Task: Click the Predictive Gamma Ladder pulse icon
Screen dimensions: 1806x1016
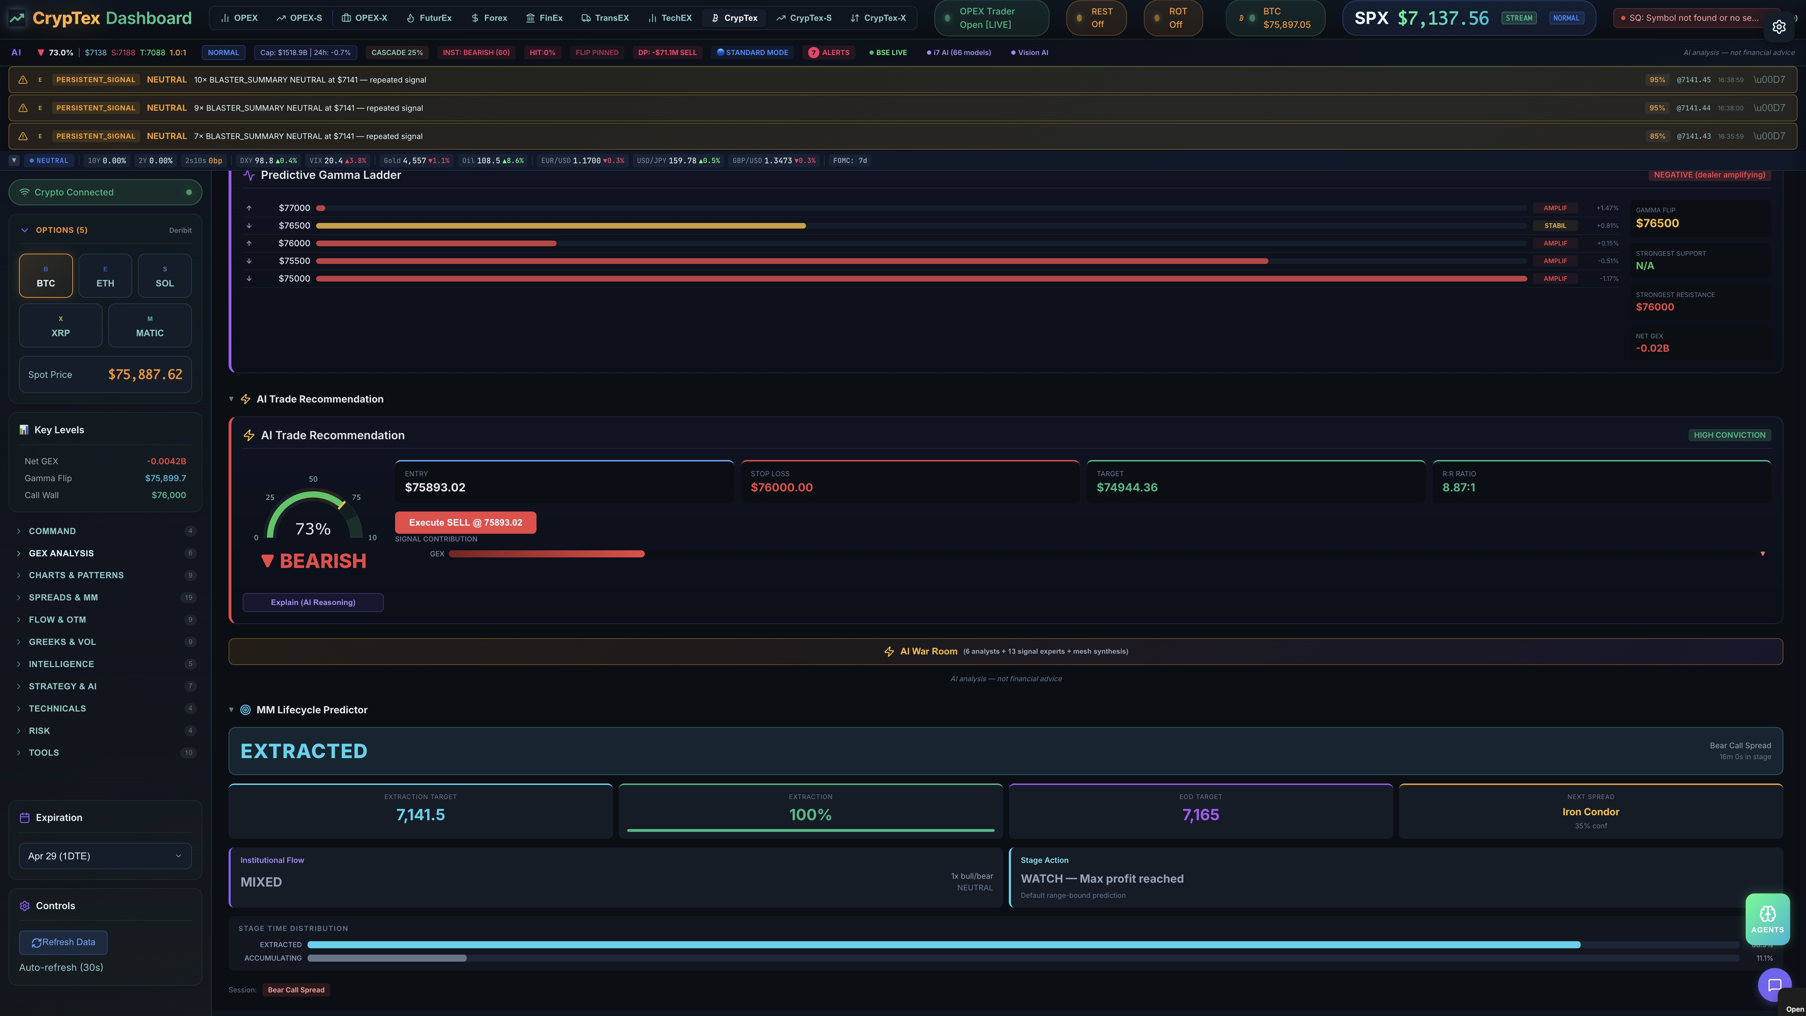Action: [x=249, y=175]
